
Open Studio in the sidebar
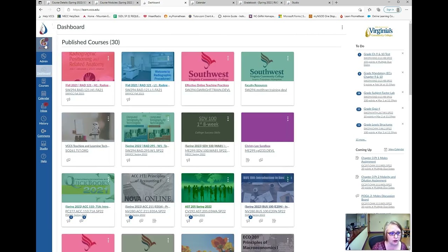(44, 146)
